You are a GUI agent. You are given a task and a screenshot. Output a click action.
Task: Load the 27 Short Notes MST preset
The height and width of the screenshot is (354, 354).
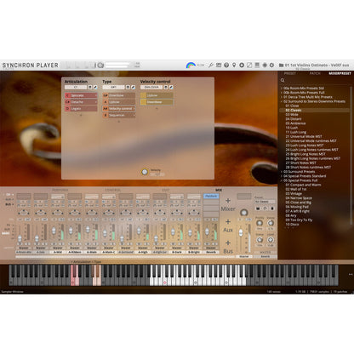300,163
